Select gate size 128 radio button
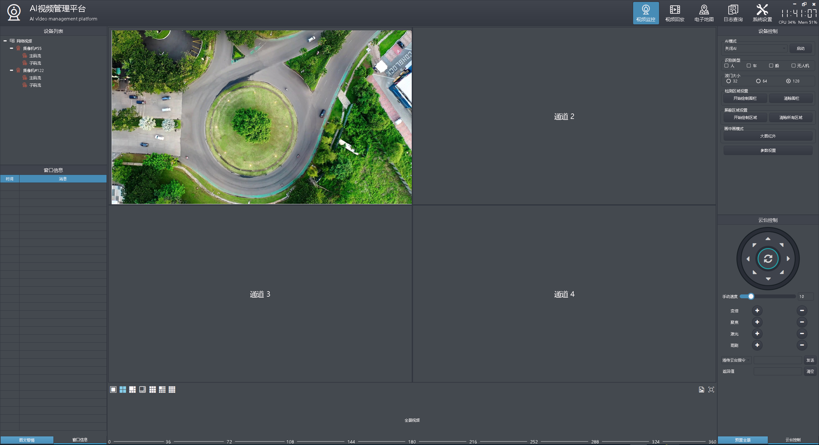The image size is (819, 445). click(x=788, y=81)
